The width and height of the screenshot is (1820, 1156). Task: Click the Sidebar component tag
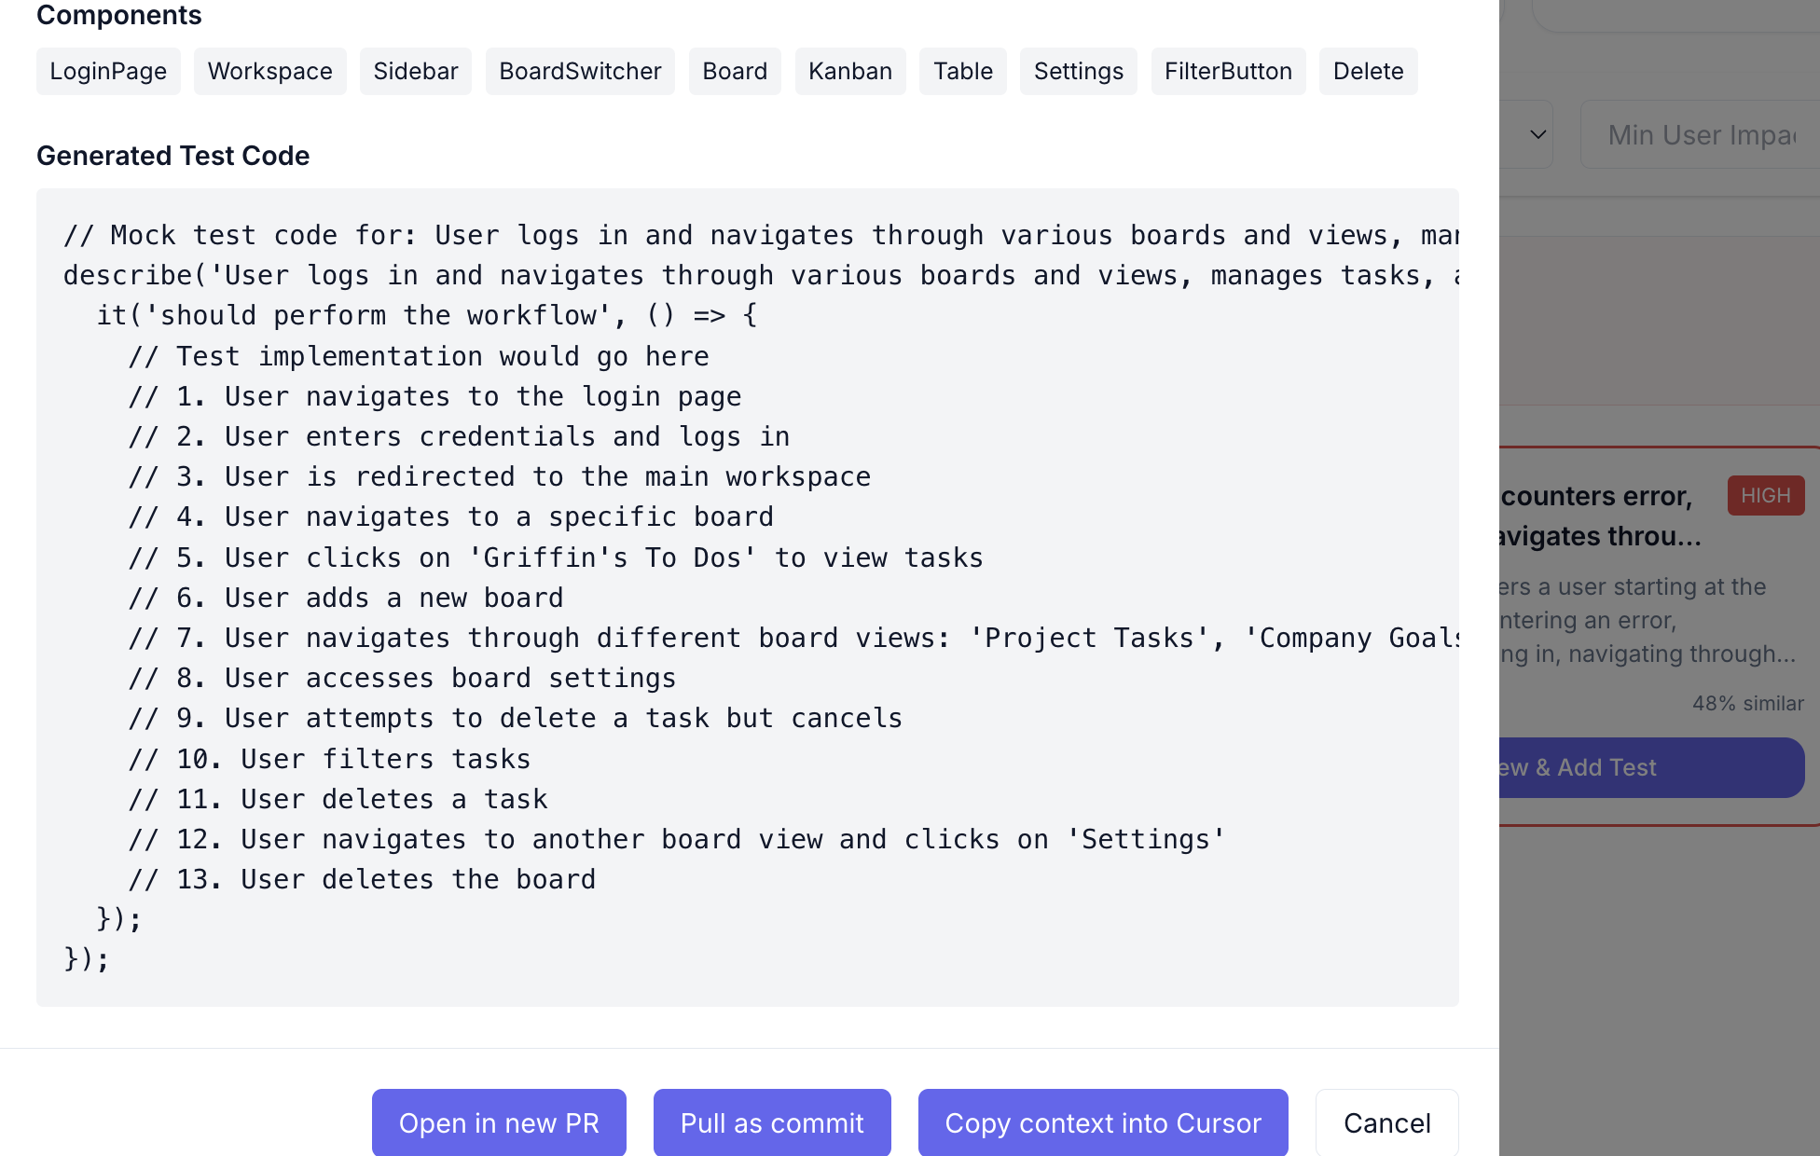(x=415, y=71)
